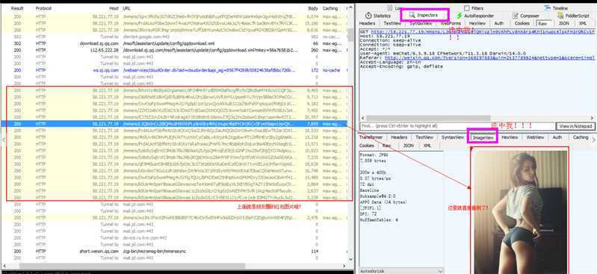Viewport: 597px width, 274px height.
Task: Select session with body size 2,476
Action: [x=175, y=218]
